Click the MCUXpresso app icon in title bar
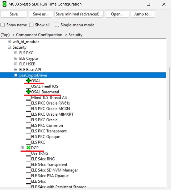Viewport: 171px width, 191px height. coord(4,4)
